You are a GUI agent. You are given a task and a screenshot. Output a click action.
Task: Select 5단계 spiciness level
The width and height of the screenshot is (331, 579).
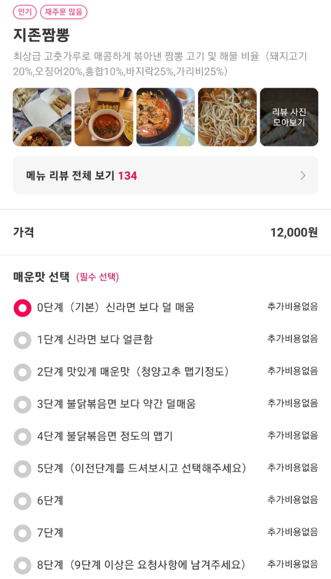click(x=24, y=468)
